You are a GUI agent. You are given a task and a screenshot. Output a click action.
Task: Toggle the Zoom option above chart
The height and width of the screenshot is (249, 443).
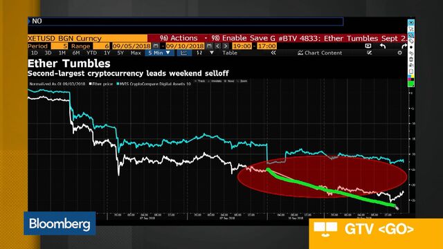[x=242, y=81]
